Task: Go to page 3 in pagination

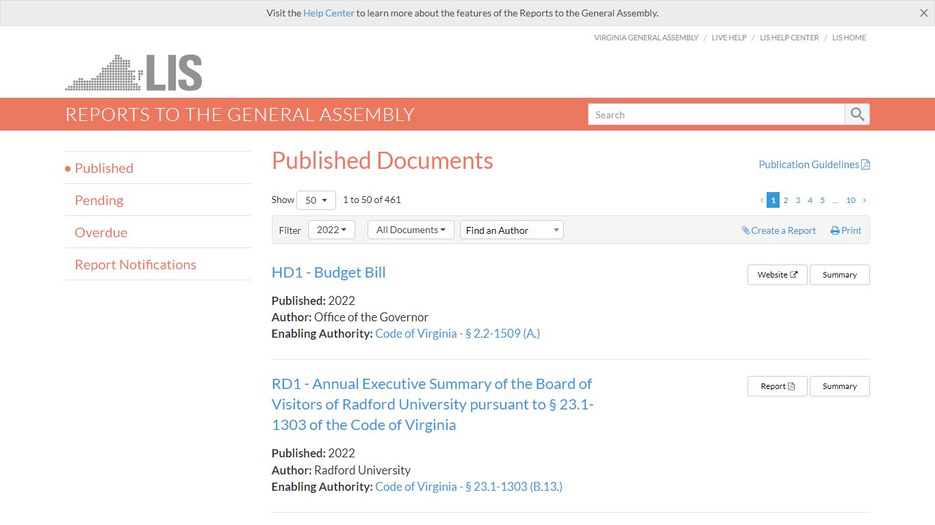Action: tap(798, 200)
